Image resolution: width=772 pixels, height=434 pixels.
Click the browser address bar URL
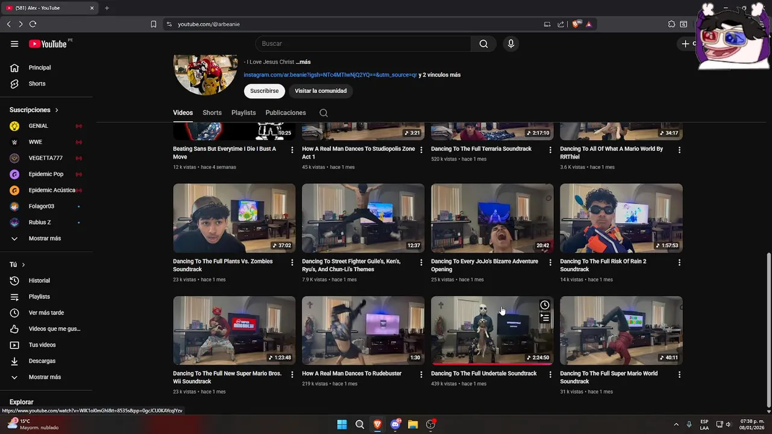(209, 24)
